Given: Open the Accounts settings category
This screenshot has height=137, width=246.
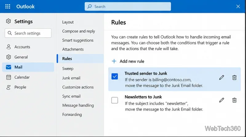Looking at the screenshot, I should click(x=28, y=47).
